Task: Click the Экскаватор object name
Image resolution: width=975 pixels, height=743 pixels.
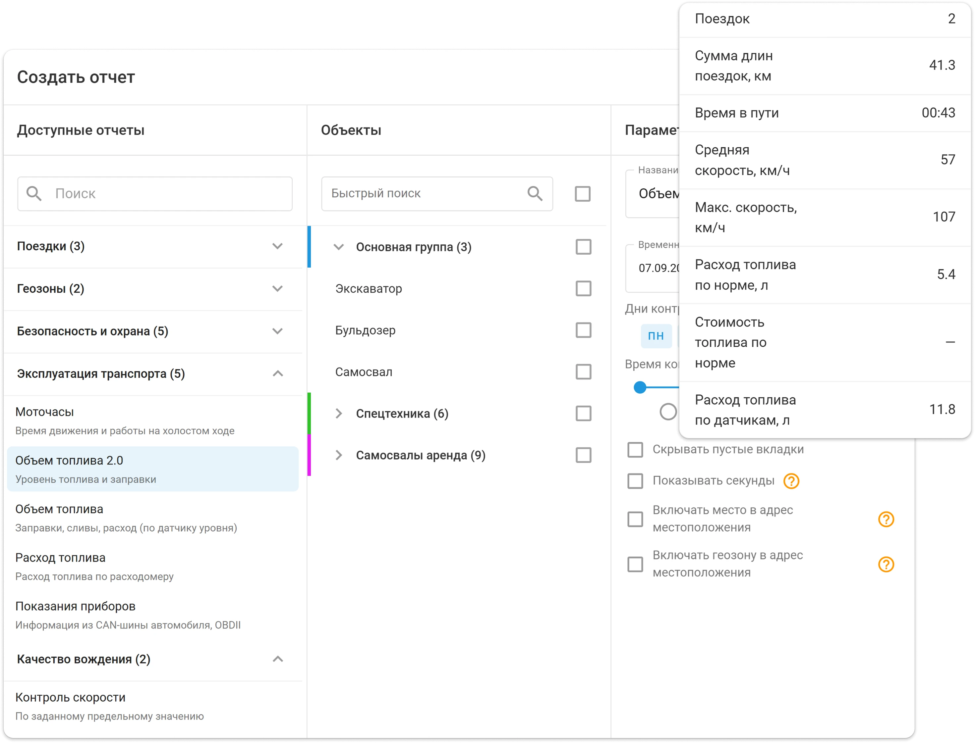Action: pos(368,288)
